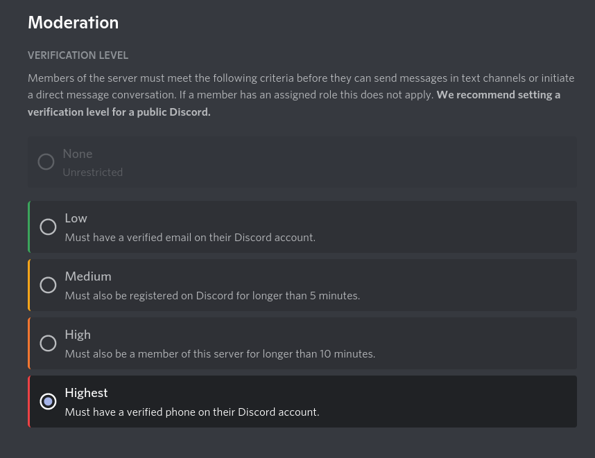Select the Medium verification radio circle
This screenshot has width=595, height=458.
[48, 285]
